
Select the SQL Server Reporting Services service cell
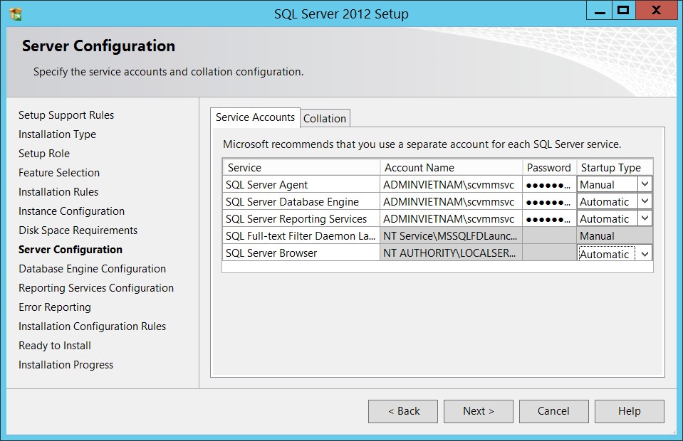tap(301, 218)
